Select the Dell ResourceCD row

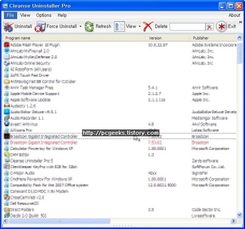pos(120,203)
